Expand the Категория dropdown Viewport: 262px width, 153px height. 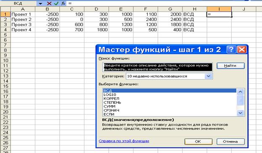(x=208, y=76)
